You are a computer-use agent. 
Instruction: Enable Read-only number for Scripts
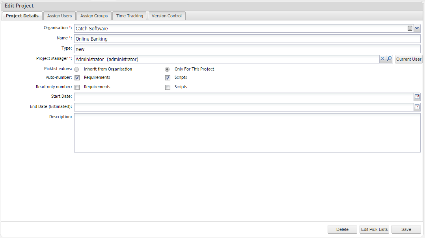pyautogui.click(x=168, y=87)
